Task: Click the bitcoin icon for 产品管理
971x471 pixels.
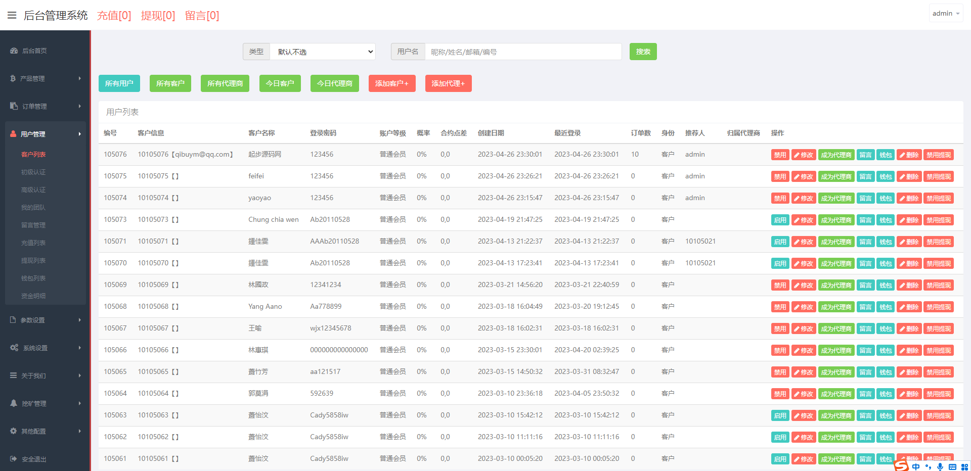Action: (13, 78)
